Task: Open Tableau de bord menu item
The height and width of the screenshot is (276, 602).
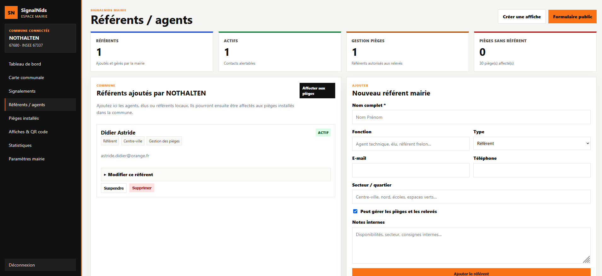Action: [40, 64]
